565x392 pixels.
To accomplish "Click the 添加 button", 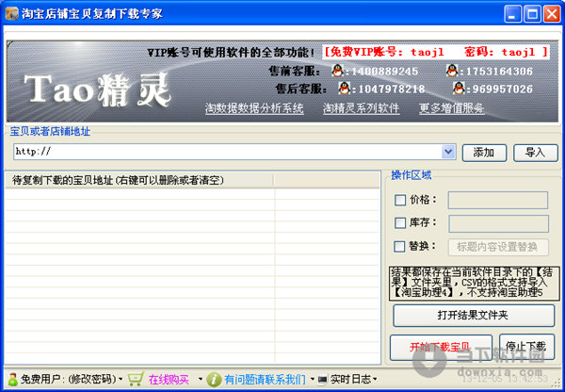I will [484, 153].
